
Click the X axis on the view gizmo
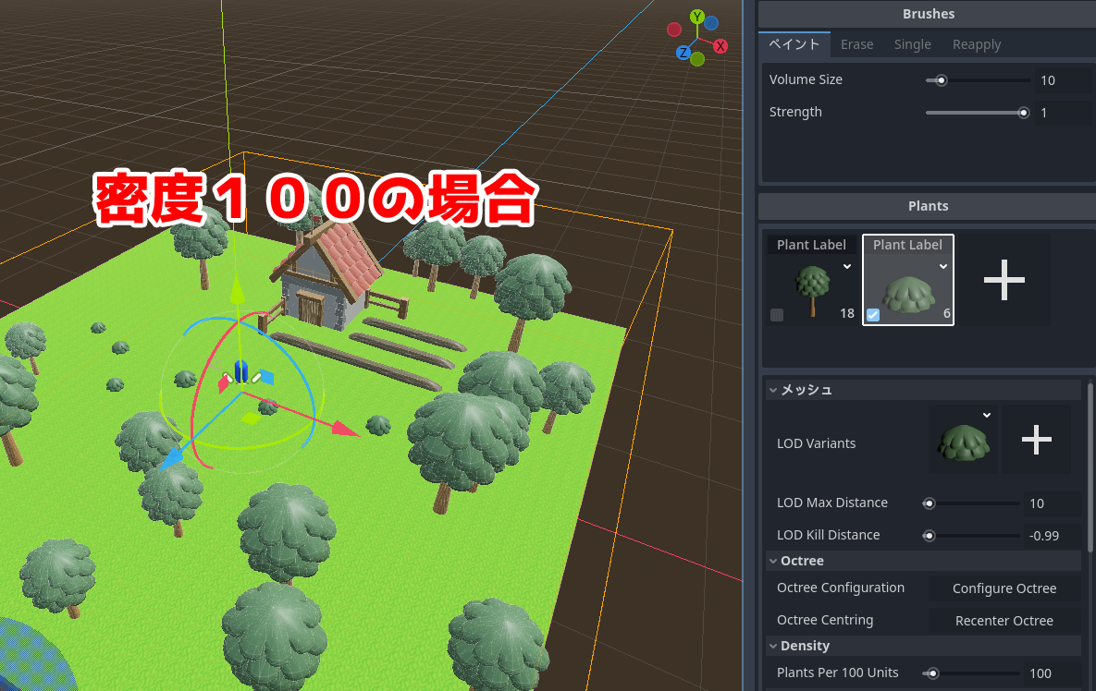coord(720,46)
